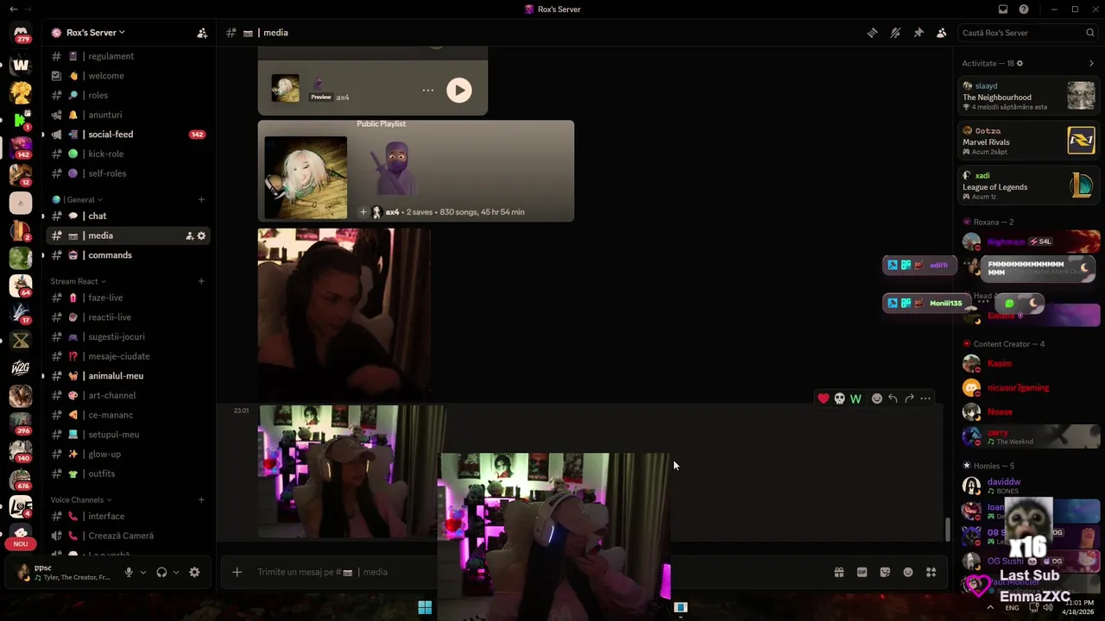Open the animalul-meu channel
Screen dimensions: 1105x621
[x=128, y=376]
